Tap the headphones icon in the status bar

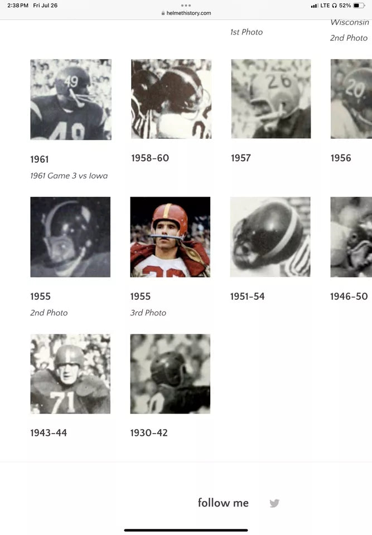pos(335,6)
